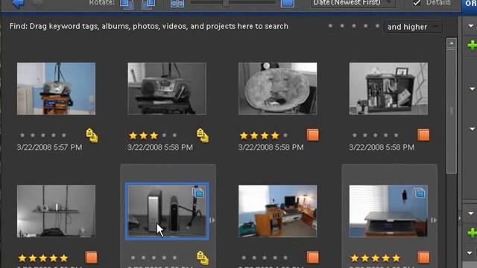Collapse first right panel section arrow below Organize
This screenshot has width=477, height=268.
tap(471, 26)
